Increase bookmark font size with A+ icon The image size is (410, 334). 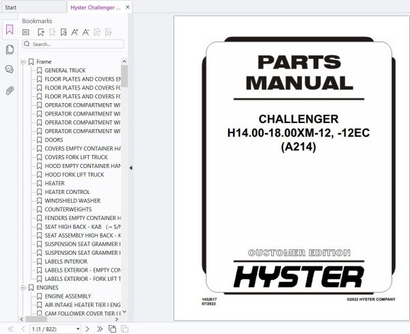tap(74, 32)
